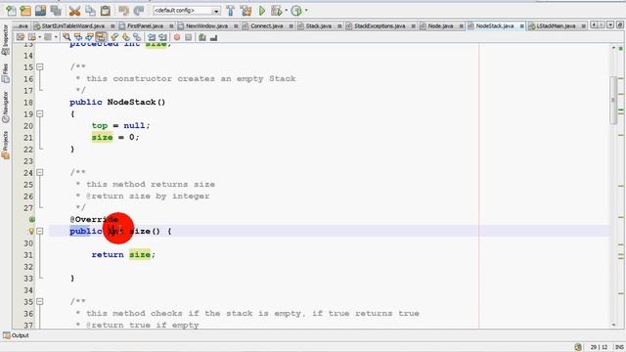Screen dimensions: 626x352
Task: Open the Output panel
Action: pyautogui.click(x=16, y=335)
